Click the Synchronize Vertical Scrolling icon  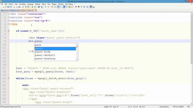coord(52,7)
